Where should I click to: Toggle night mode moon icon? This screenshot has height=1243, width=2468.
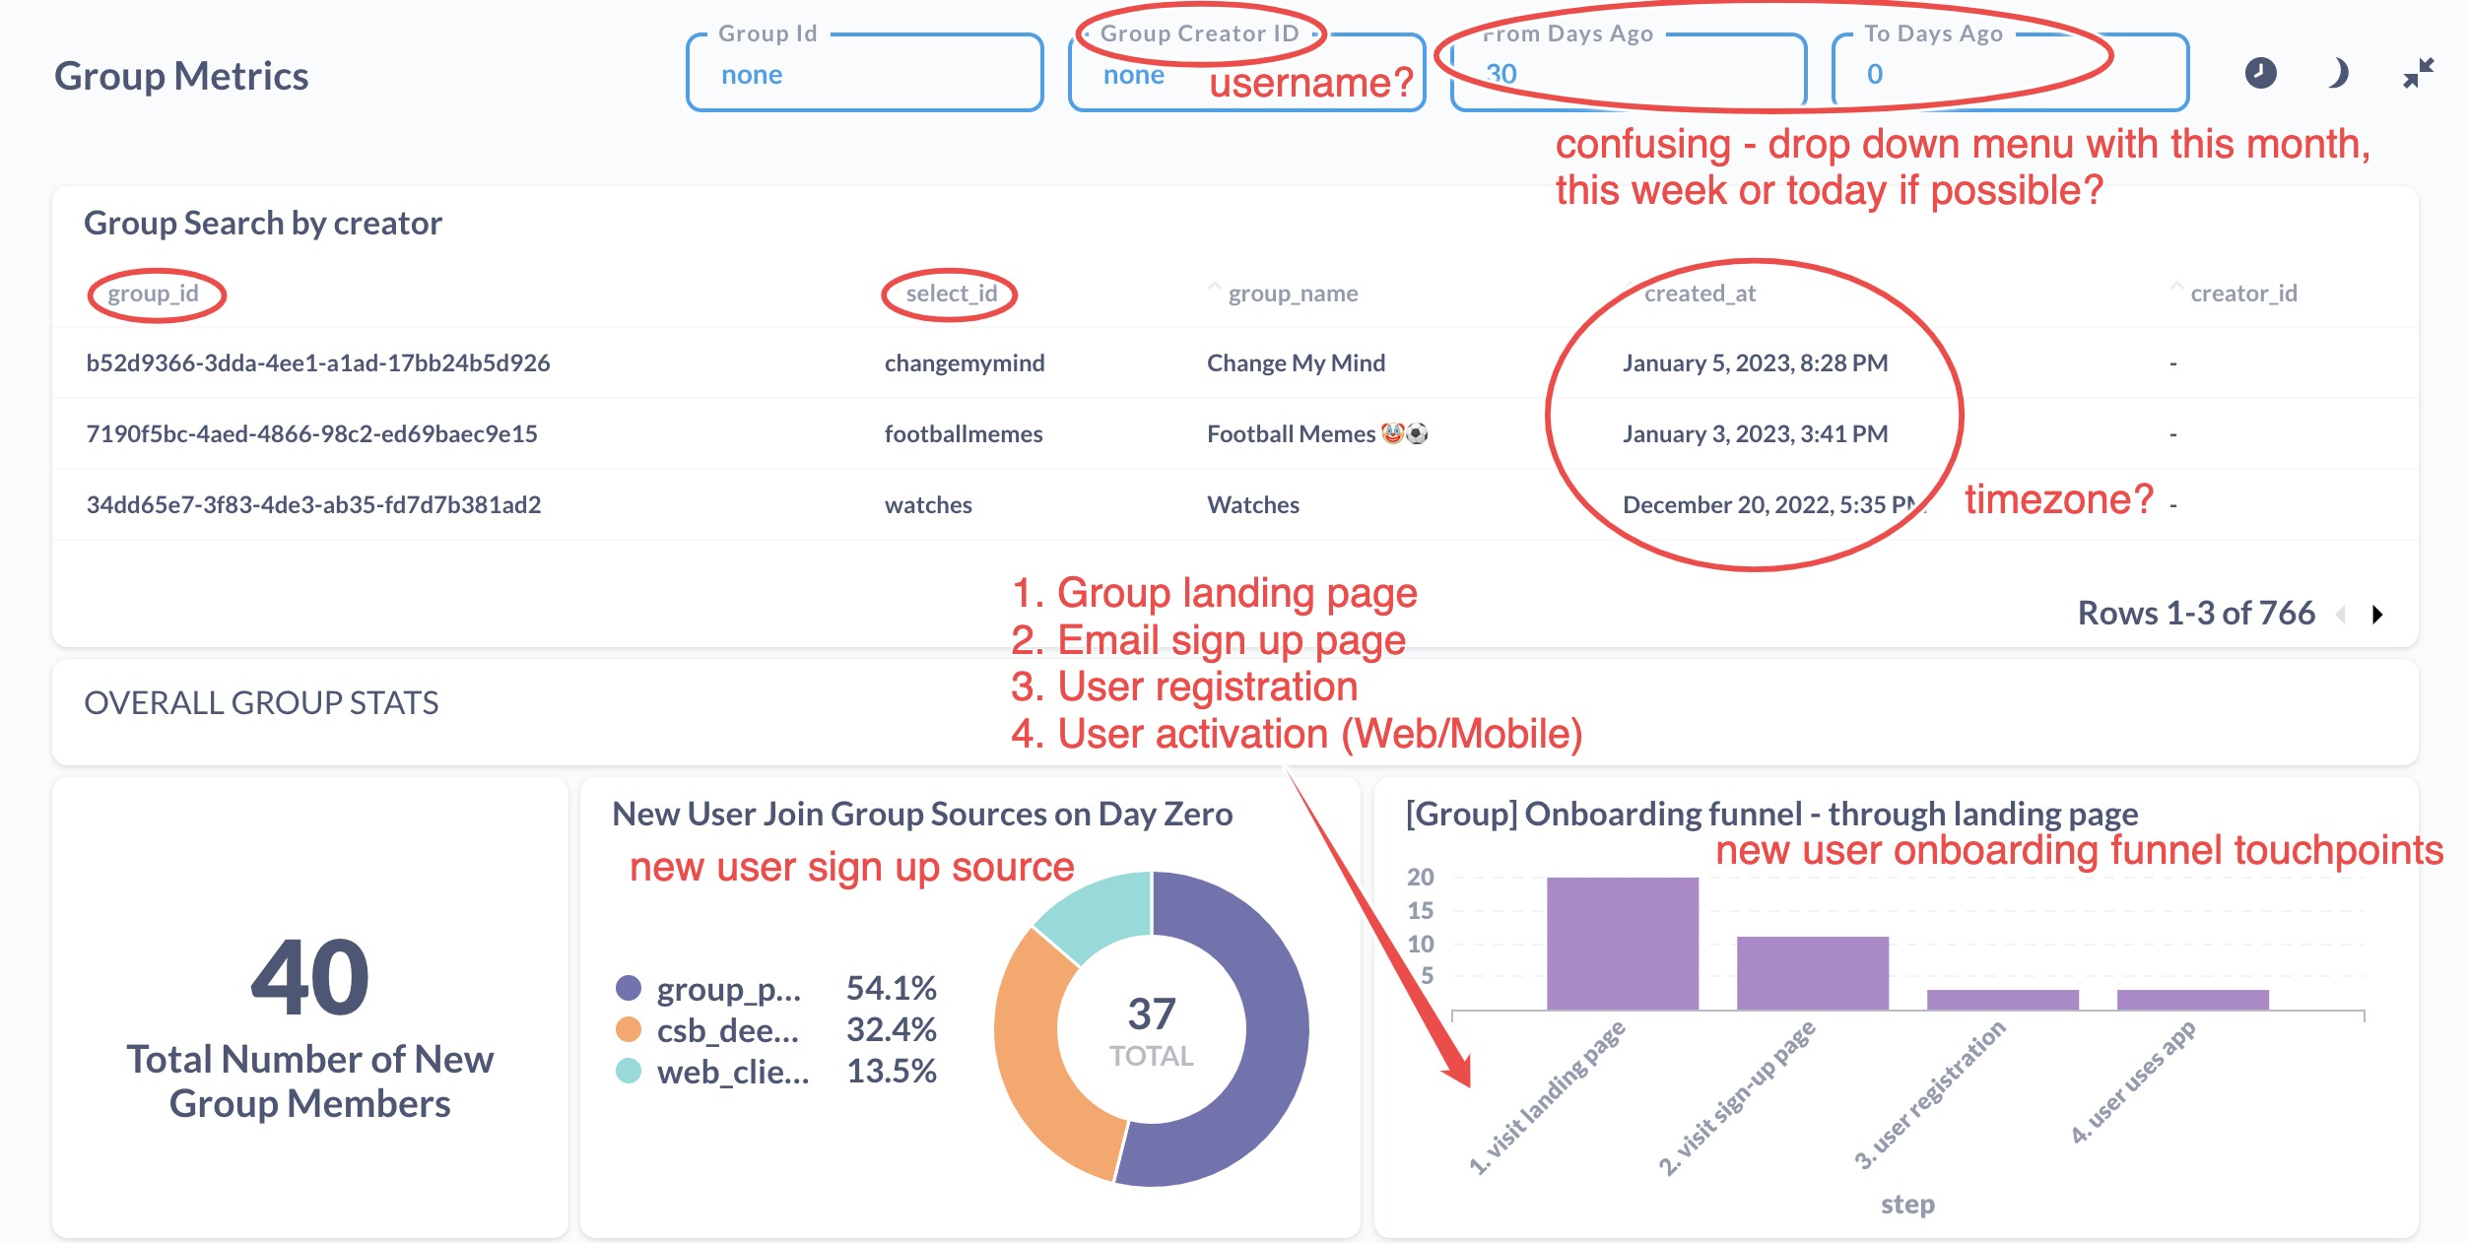click(x=2338, y=73)
